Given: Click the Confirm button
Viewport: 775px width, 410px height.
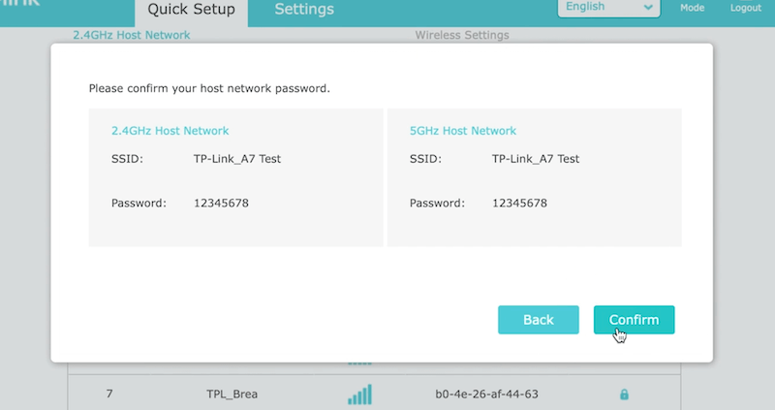Looking at the screenshot, I should pos(634,320).
